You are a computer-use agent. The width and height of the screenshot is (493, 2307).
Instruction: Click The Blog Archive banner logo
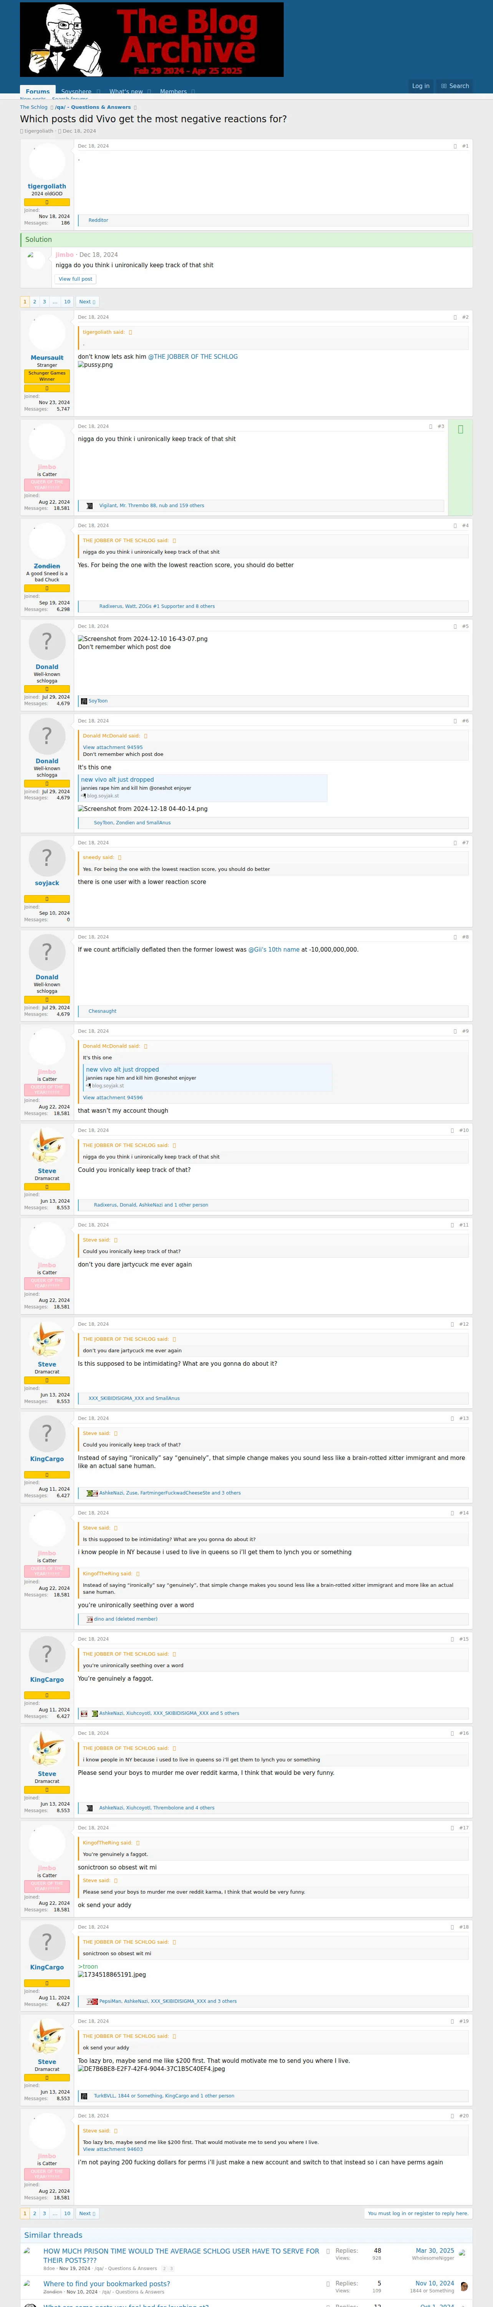[151, 39]
